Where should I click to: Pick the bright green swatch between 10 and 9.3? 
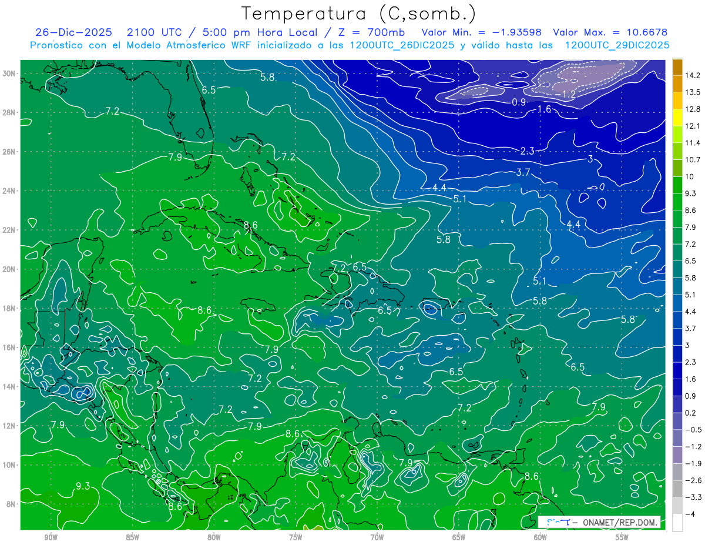[x=677, y=185]
